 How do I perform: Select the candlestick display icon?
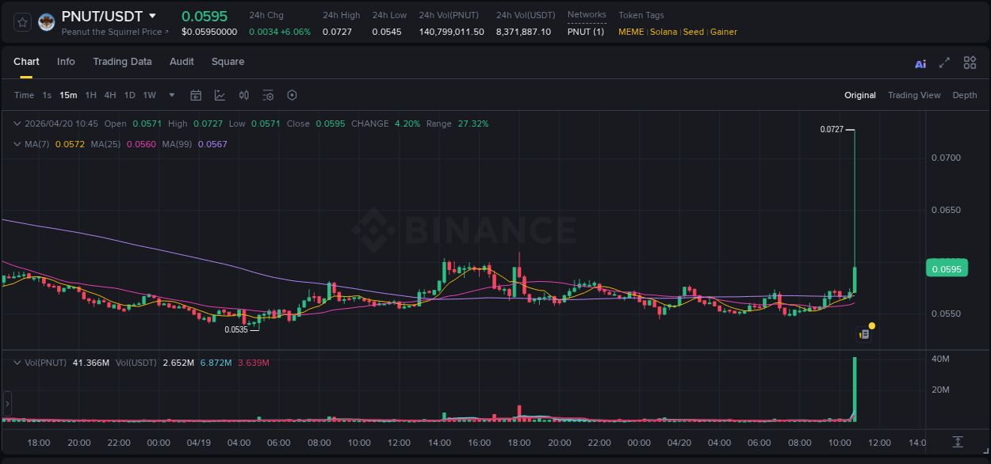pyautogui.click(x=243, y=95)
